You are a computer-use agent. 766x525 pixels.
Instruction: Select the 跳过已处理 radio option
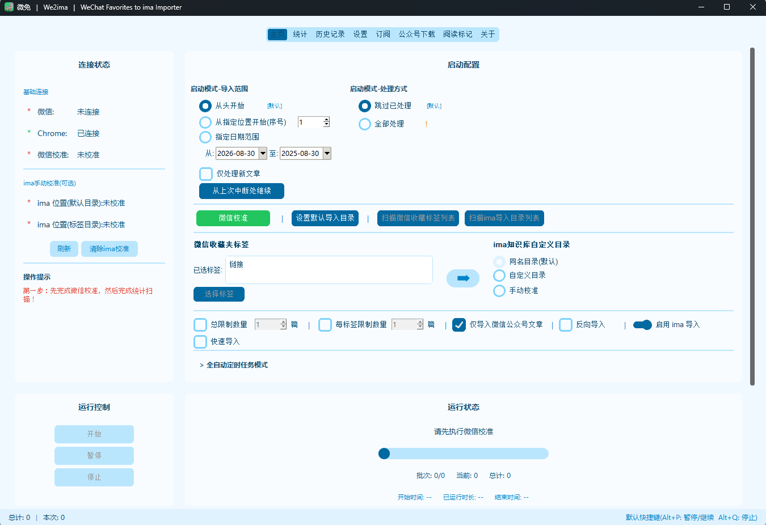[x=365, y=106]
